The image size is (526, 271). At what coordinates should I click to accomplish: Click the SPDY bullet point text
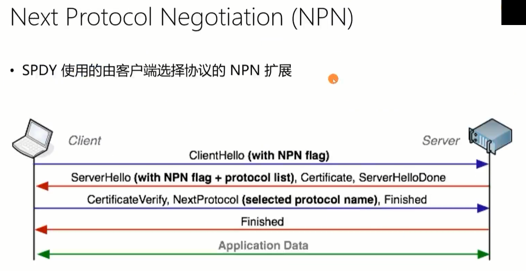[157, 70]
